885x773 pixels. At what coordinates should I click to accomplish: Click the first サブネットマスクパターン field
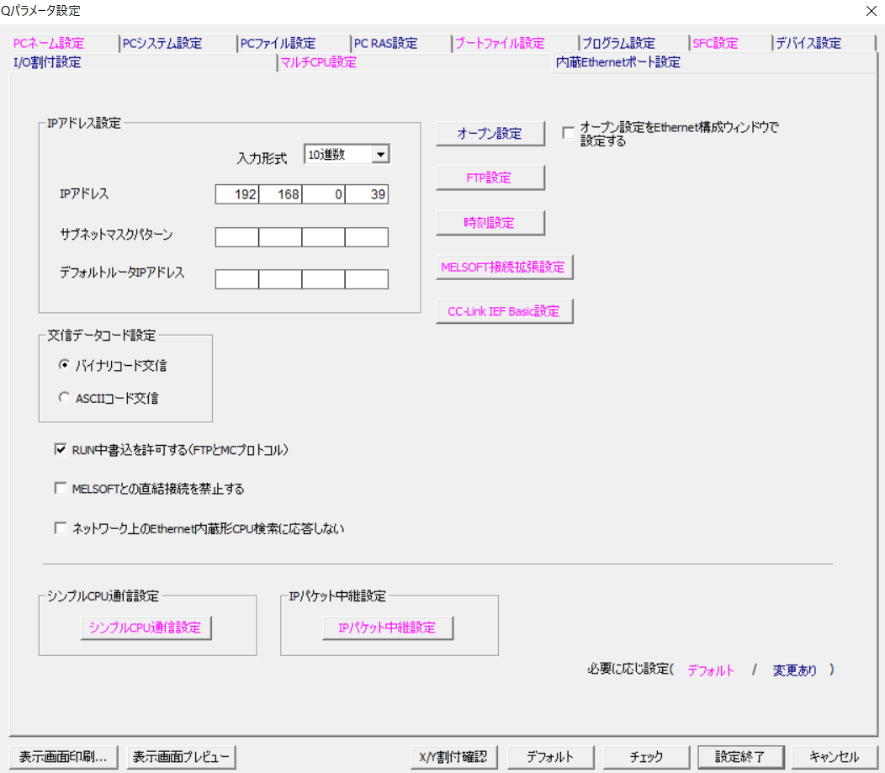237,237
